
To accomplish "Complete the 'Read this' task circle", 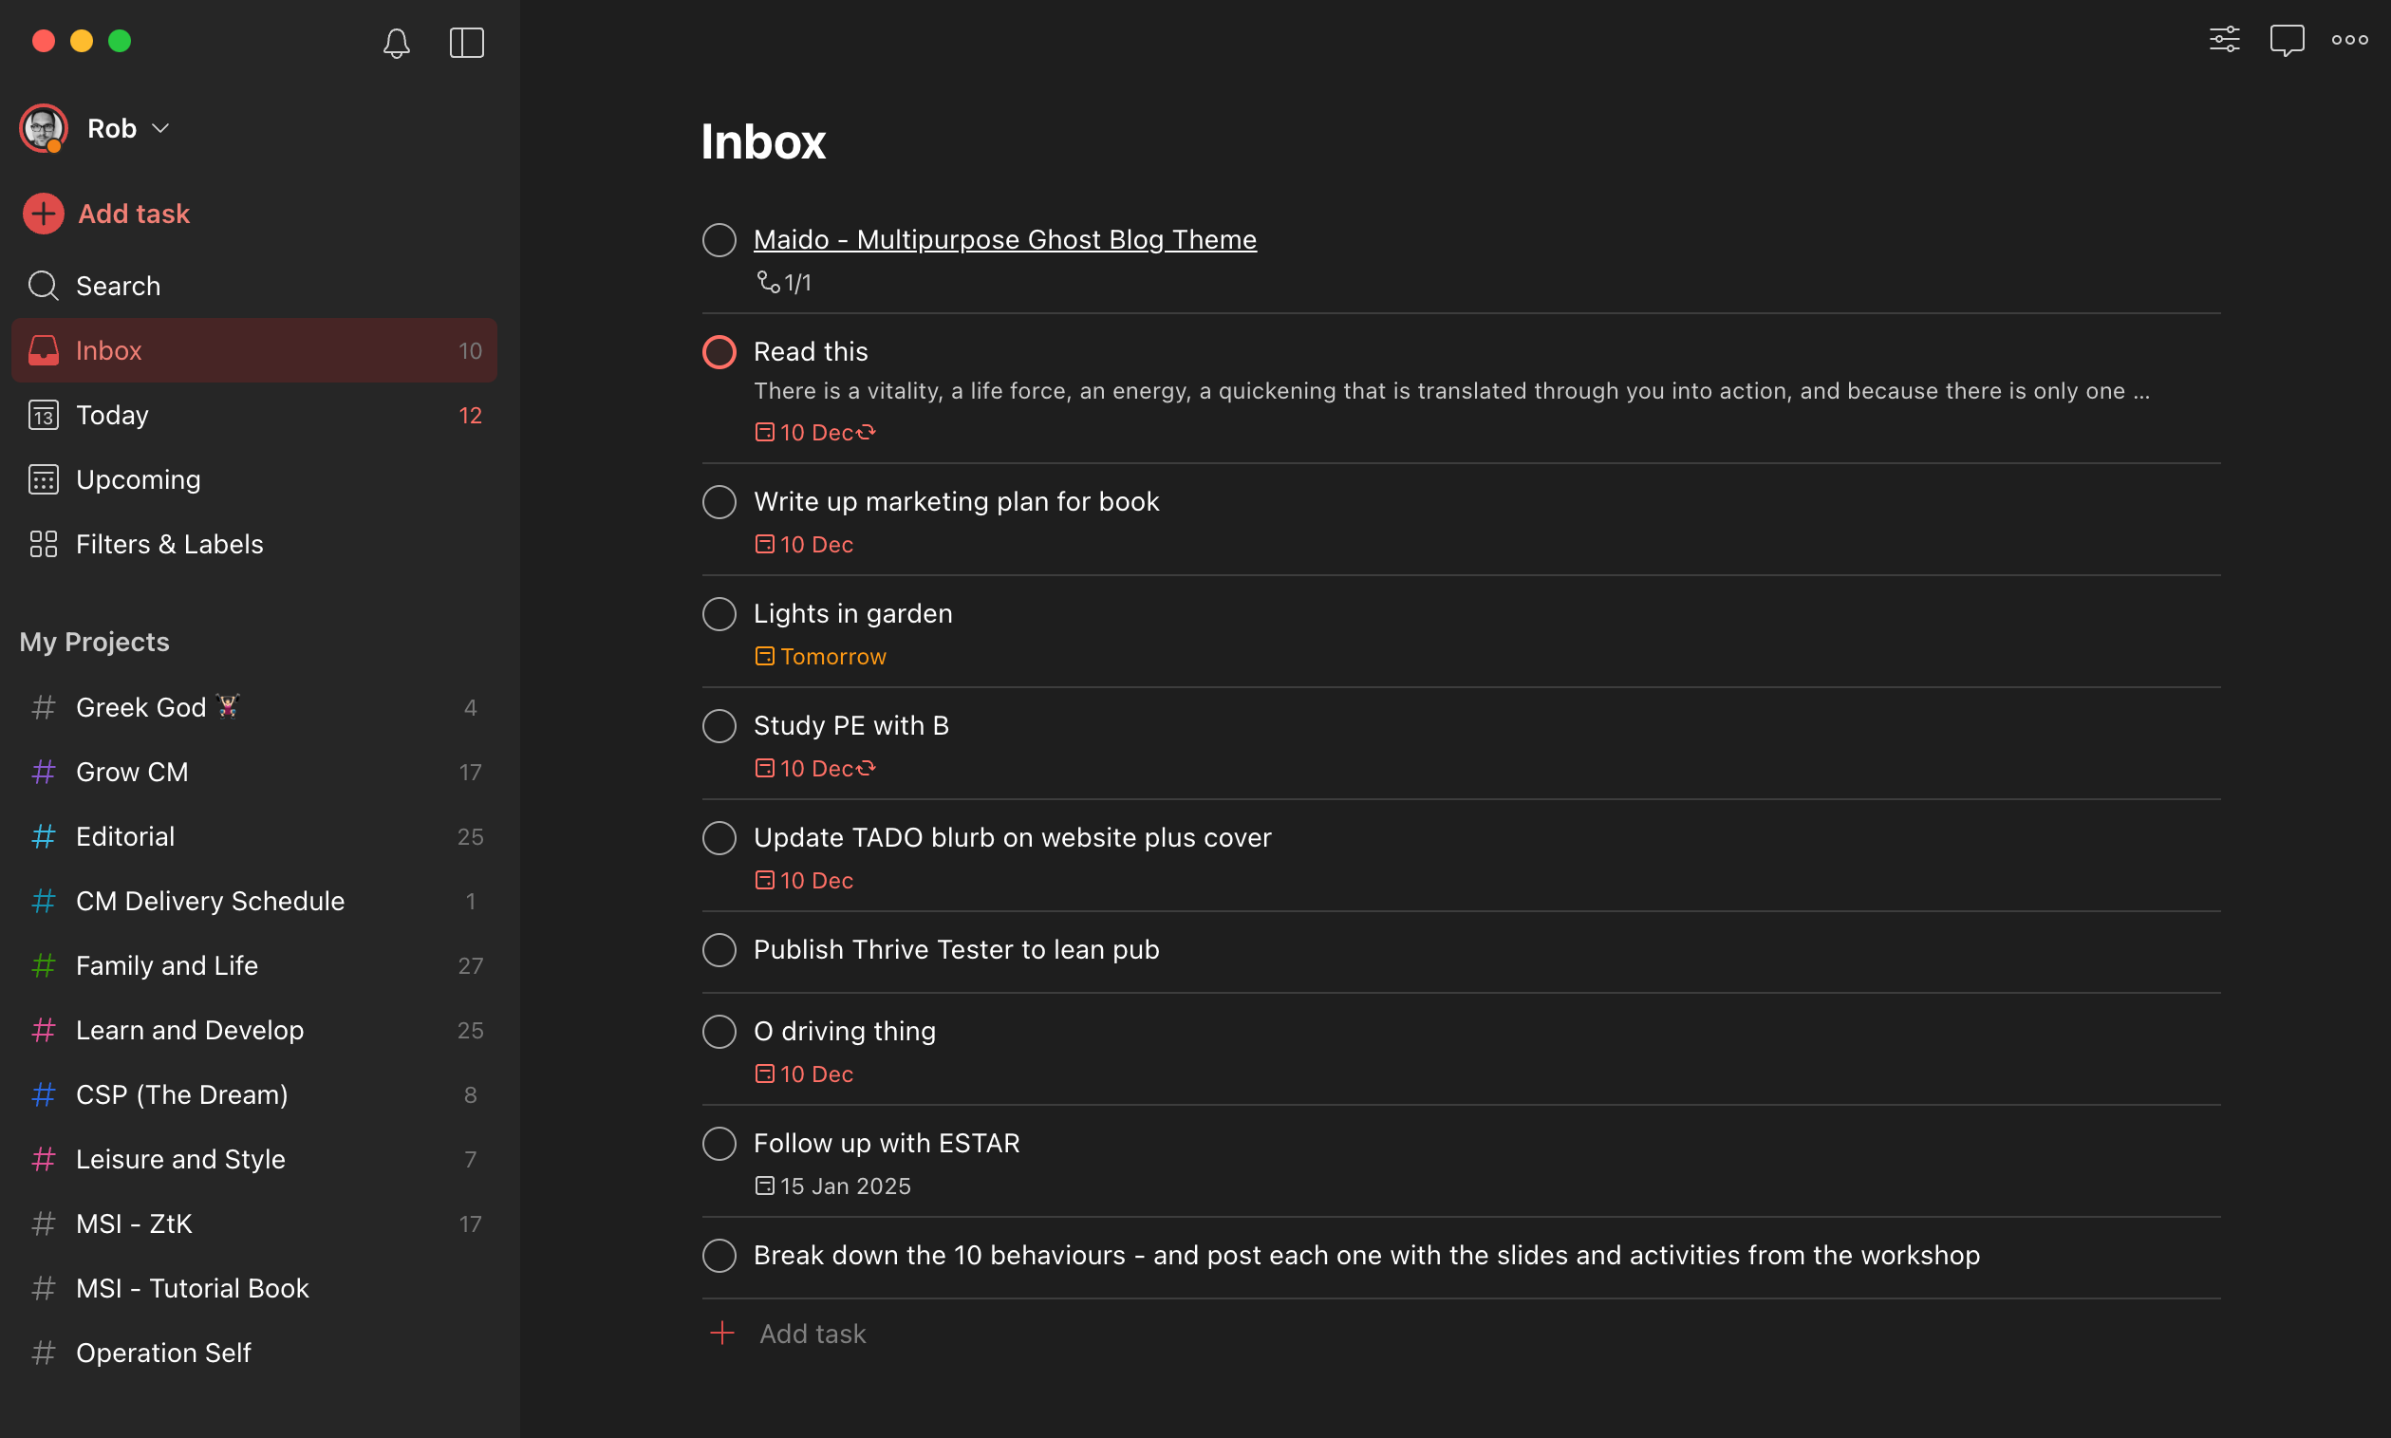I will [x=718, y=351].
